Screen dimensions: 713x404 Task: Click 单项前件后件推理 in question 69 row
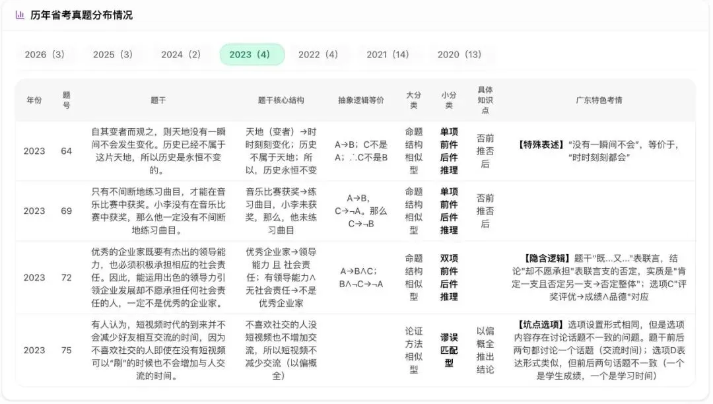[449, 211]
